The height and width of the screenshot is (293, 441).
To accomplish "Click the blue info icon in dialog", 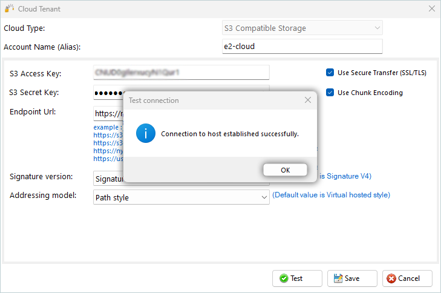I will 146,133.
